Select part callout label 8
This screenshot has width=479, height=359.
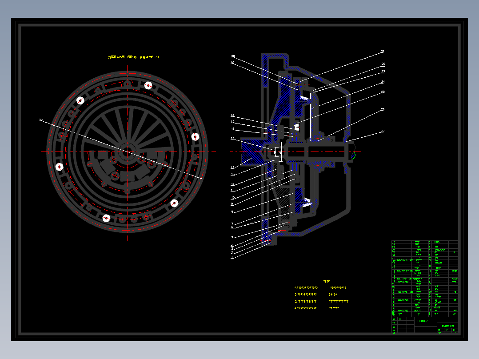coord(232,212)
